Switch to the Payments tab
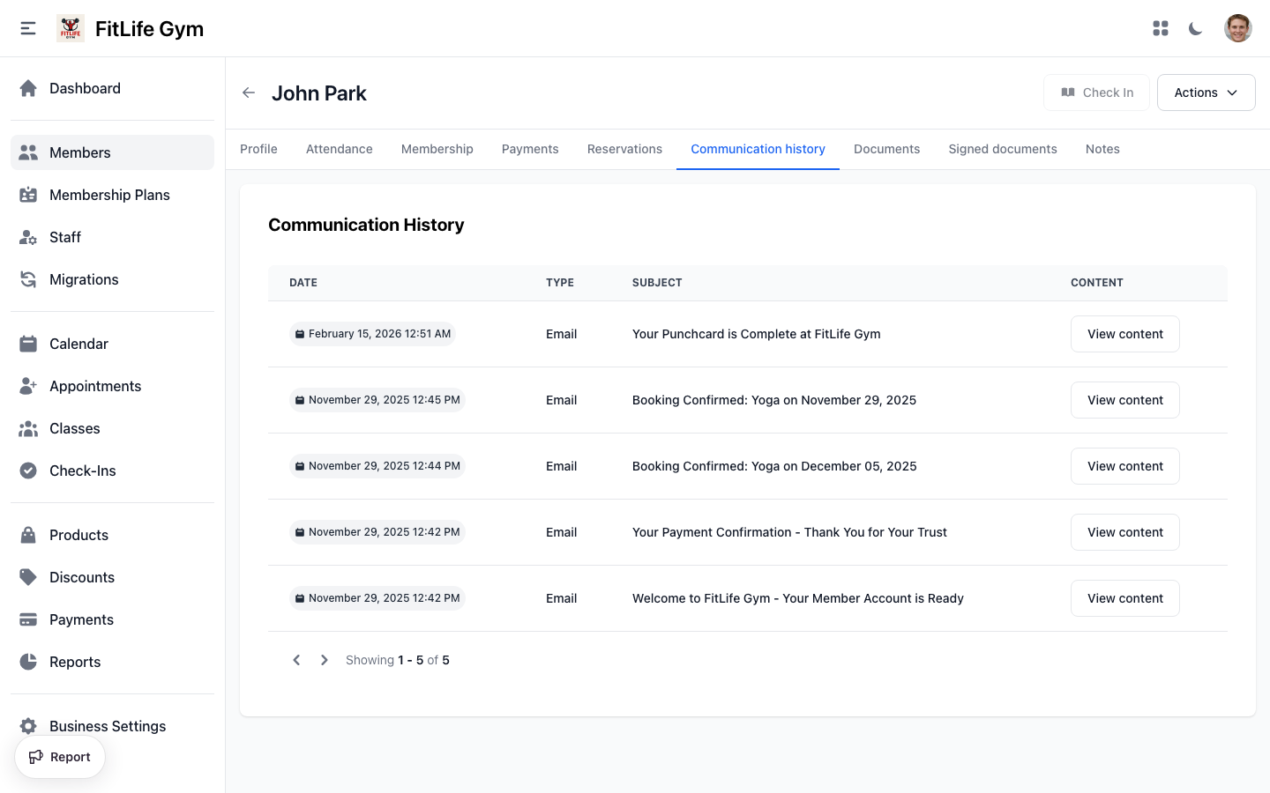Screen dimensions: 1270x793 point(530,149)
